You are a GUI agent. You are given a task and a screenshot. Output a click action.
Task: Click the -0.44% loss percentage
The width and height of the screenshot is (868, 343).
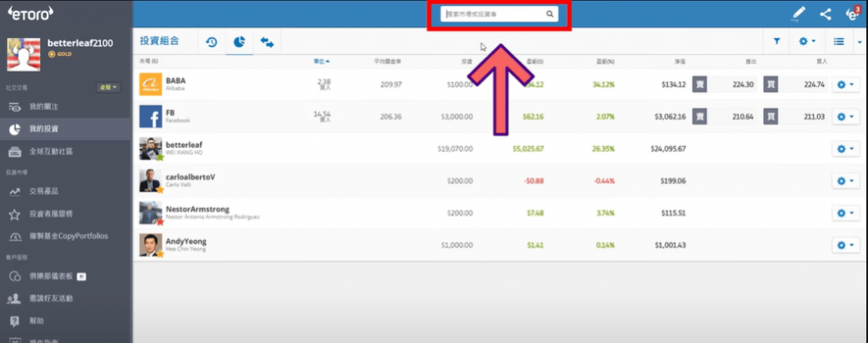[x=604, y=181]
